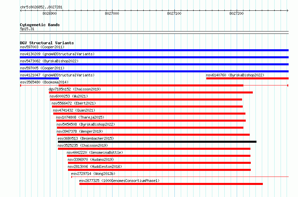Click the red bar under esv2677325
This screenshot has width=298, height=197.
(171, 184)
